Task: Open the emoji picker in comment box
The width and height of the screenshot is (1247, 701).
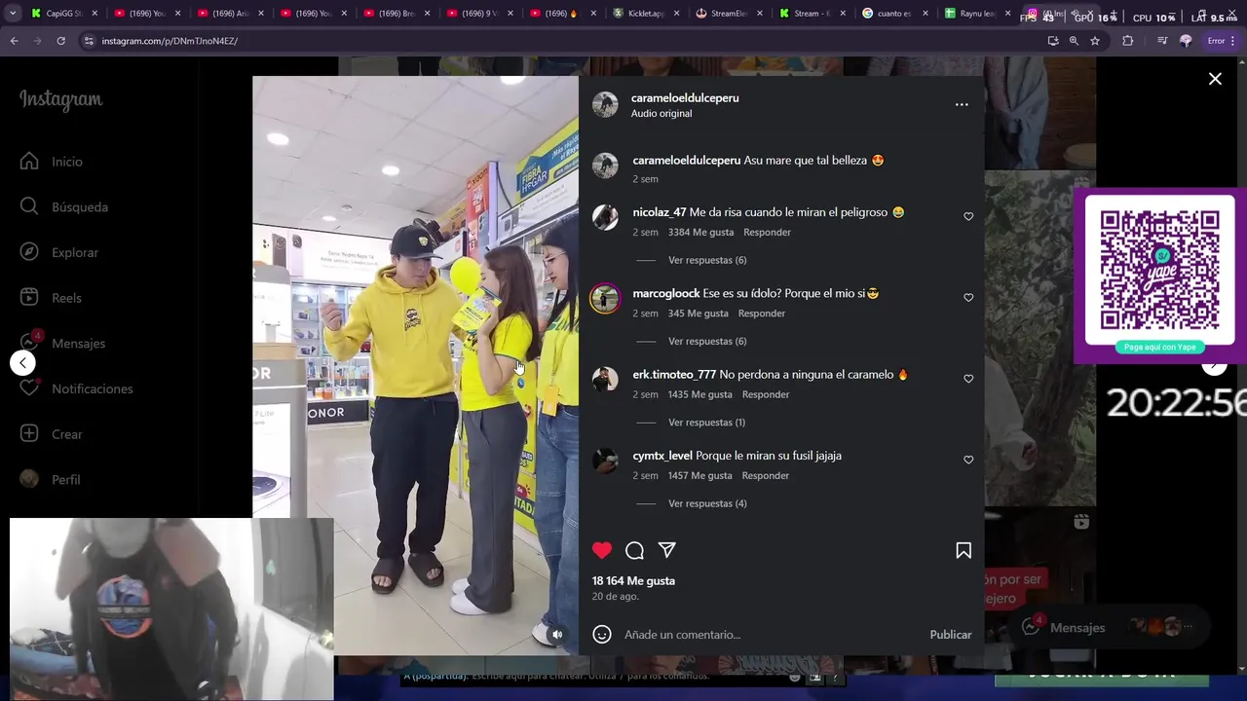Action: pyautogui.click(x=602, y=634)
